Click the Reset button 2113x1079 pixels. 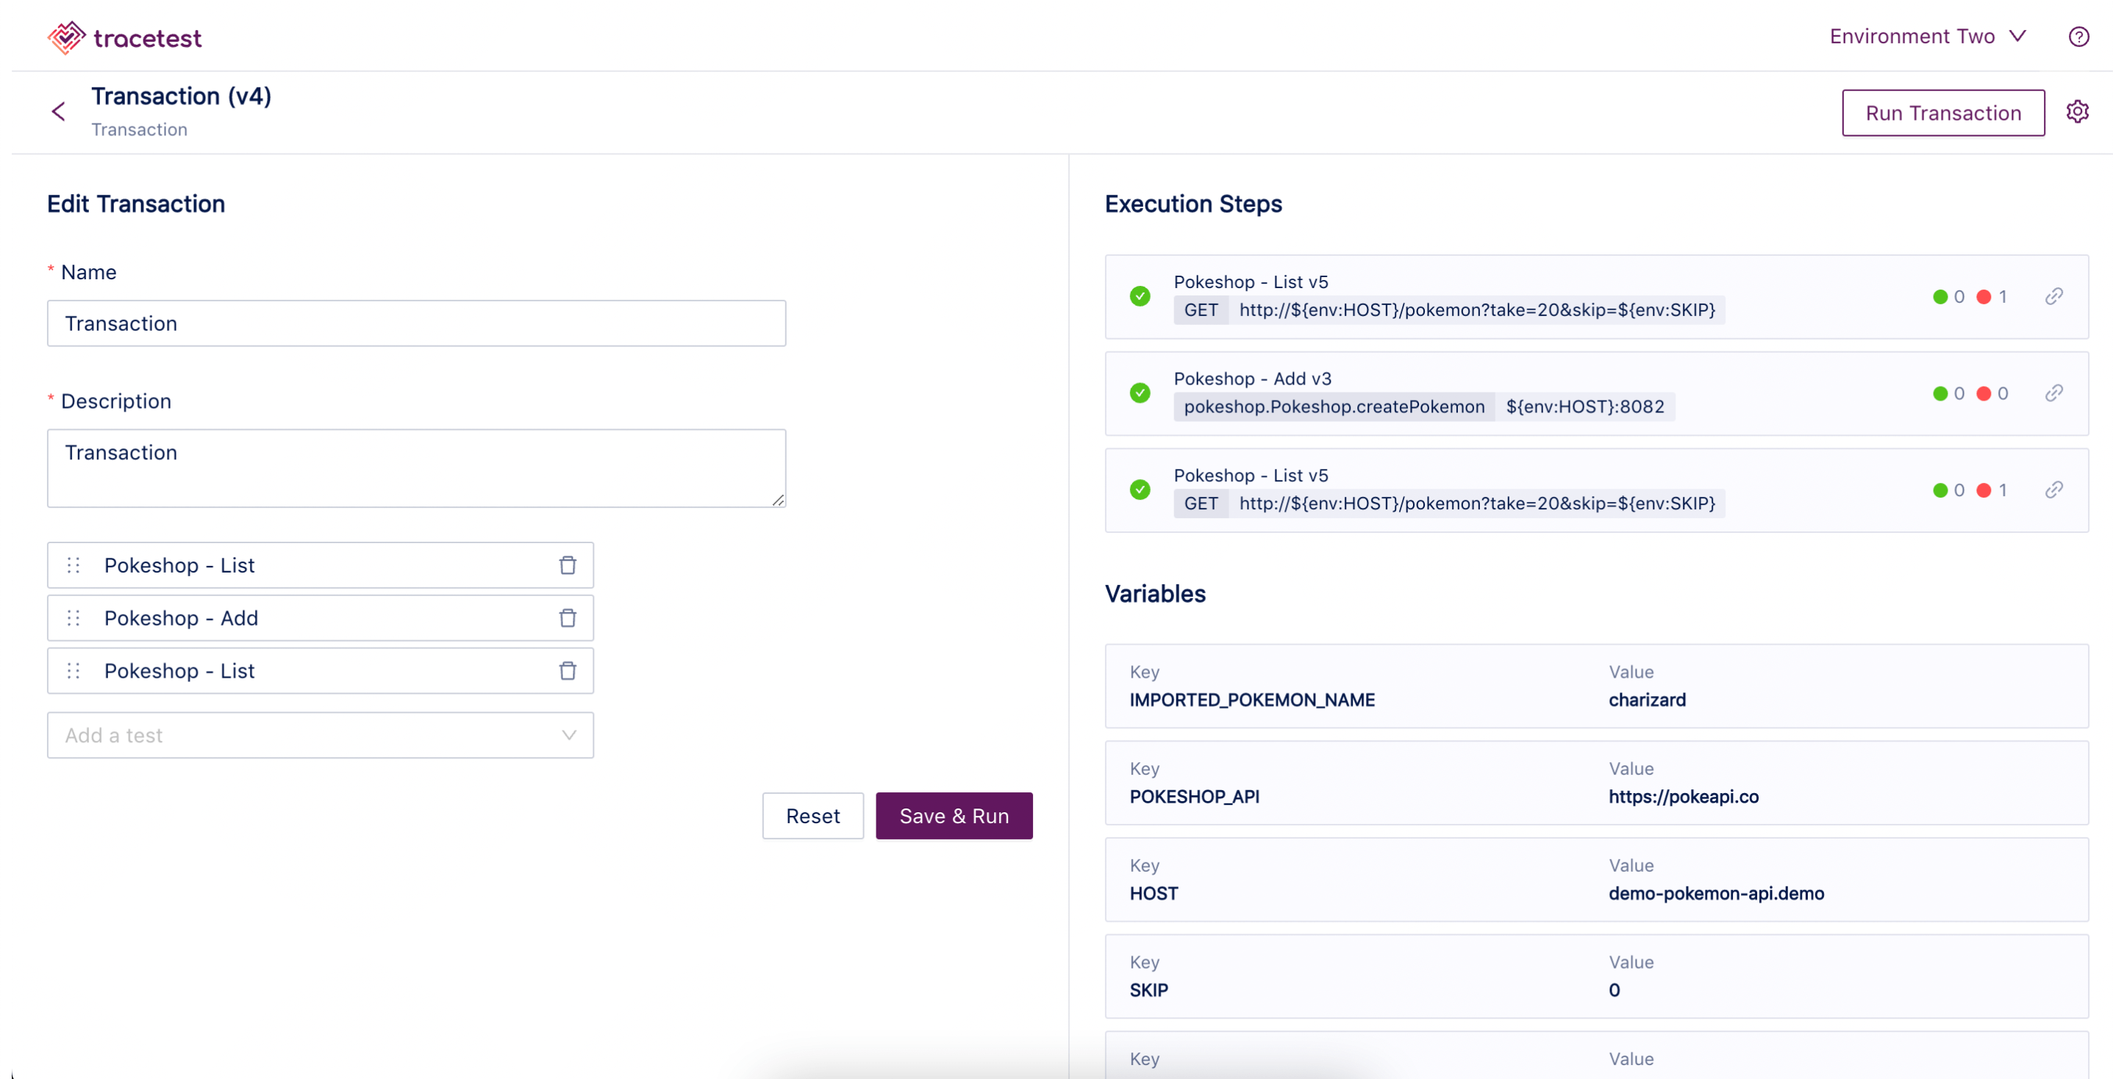(812, 816)
